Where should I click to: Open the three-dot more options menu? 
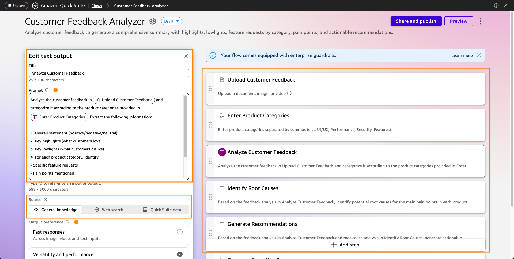click(480, 21)
